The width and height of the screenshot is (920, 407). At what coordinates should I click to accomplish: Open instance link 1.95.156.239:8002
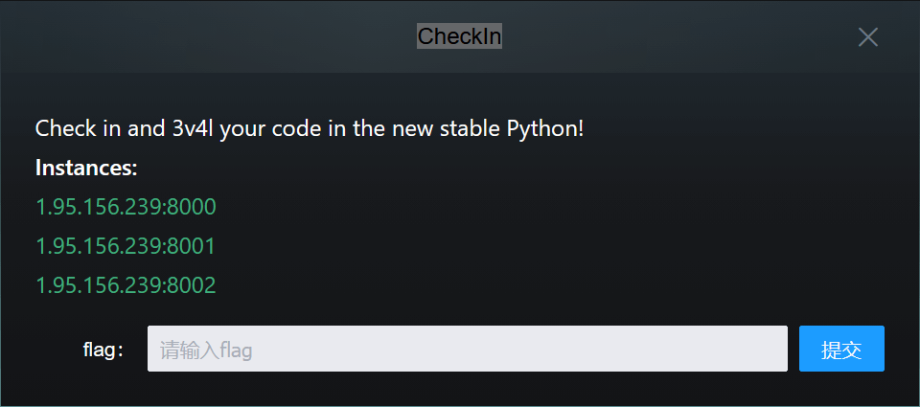coord(126,285)
